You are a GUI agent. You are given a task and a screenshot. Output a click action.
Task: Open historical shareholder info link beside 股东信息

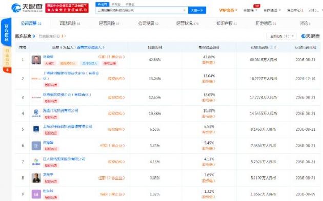click(x=52, y=36)
